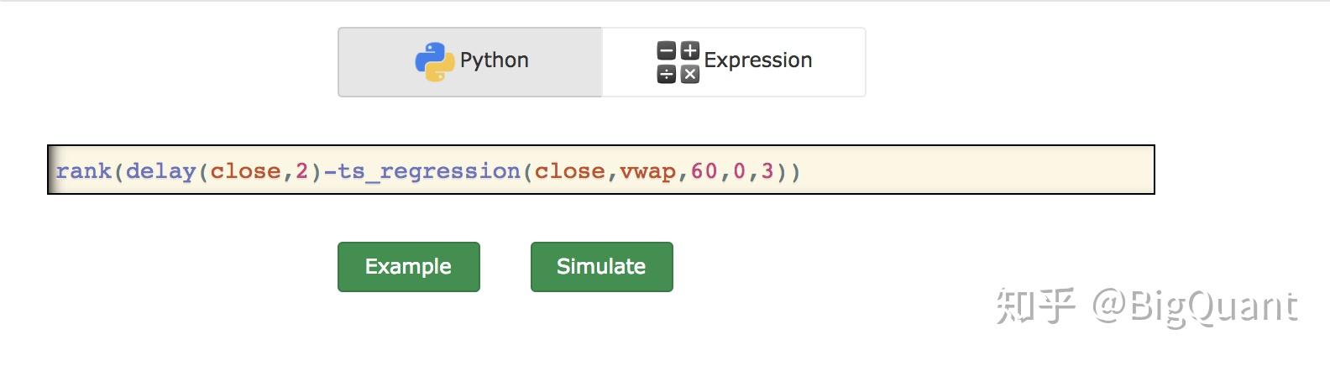Viewport: 1330px width, 366px height.
Task: Click the Python logo icon
Action: pos(434,61)
